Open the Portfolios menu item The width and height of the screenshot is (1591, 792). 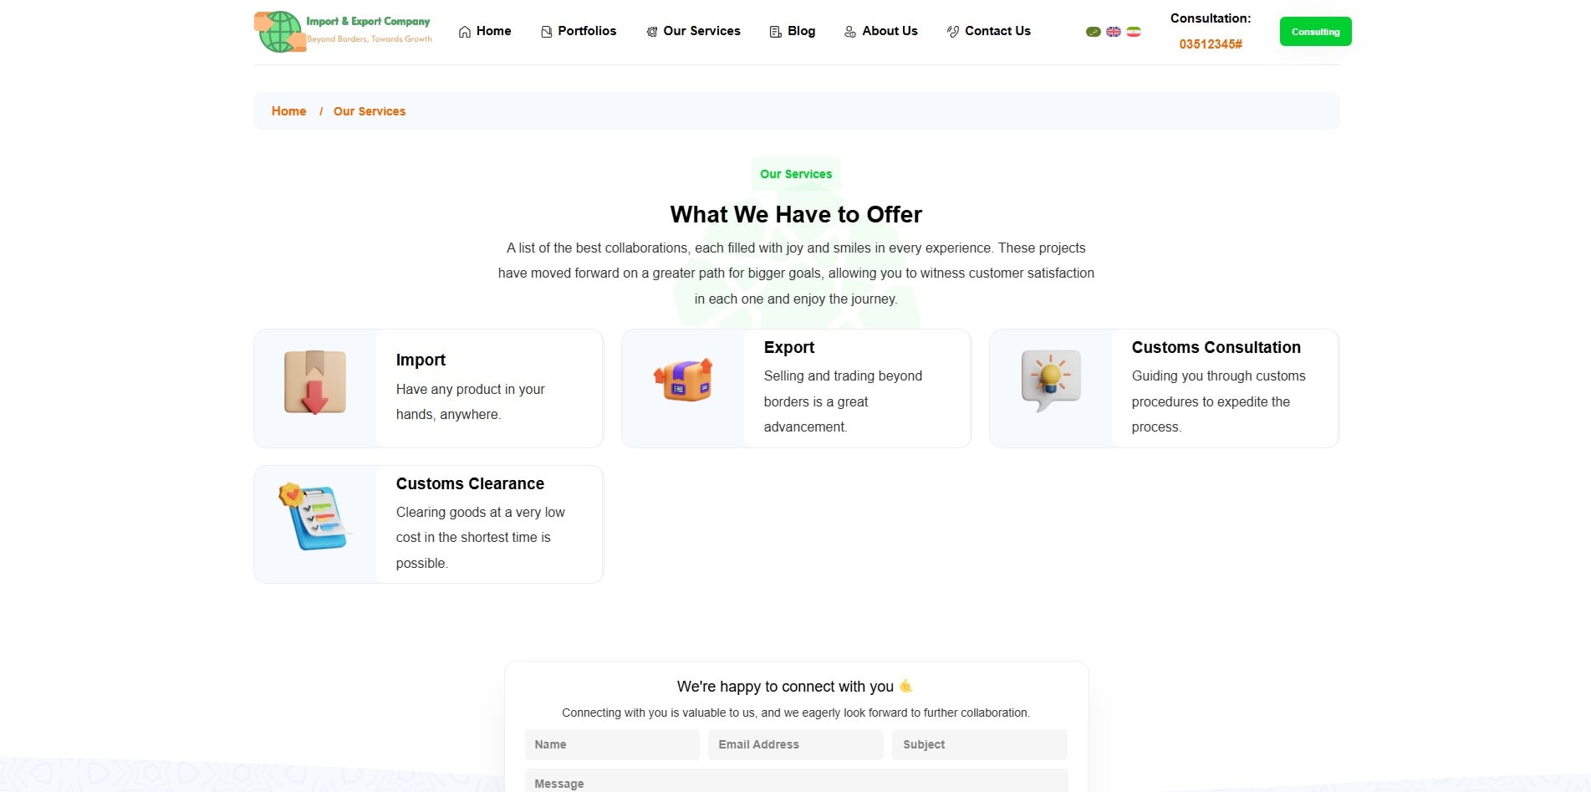(x=579, y=31)
